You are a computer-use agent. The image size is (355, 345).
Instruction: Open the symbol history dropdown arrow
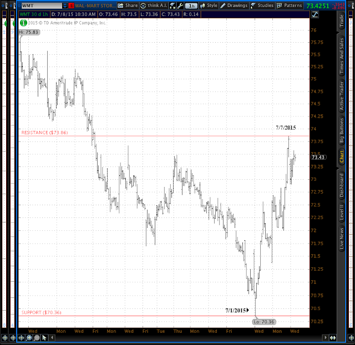click(65, 6)
